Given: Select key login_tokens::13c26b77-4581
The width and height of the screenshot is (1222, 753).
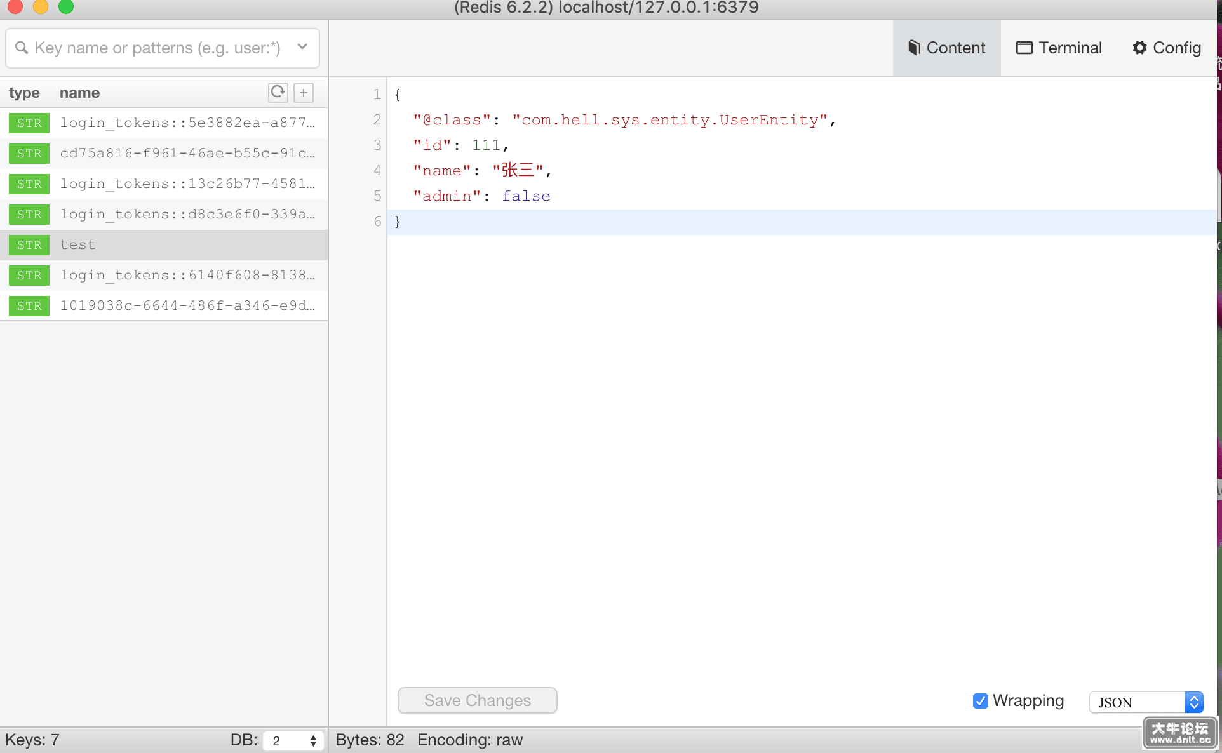Looking at the screenshot, I should pyautogui.click(x=164, y=184).
